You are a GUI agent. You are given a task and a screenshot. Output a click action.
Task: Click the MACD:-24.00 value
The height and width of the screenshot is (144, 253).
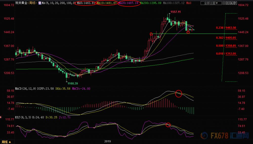(x=81, y=89)
